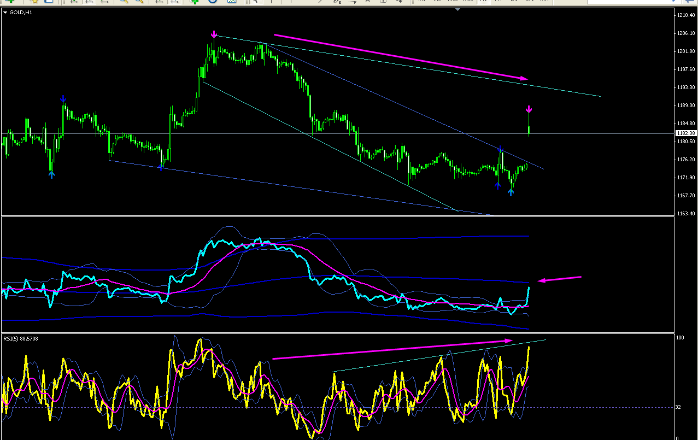
Task: Click price scale value 1163.40
Action: (x=685, y=214)
